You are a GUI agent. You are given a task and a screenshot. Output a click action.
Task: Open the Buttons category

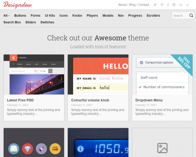point(20,15)
